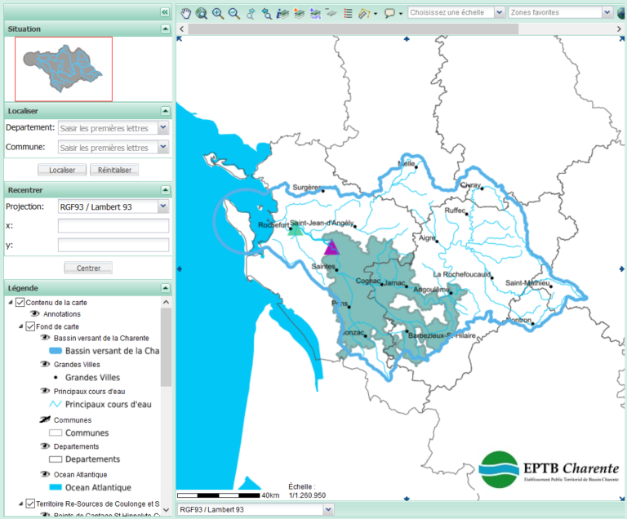This screenshot has width=627, height=519.
Task: Click the purple triangle map marker
Action: point(331,248)
